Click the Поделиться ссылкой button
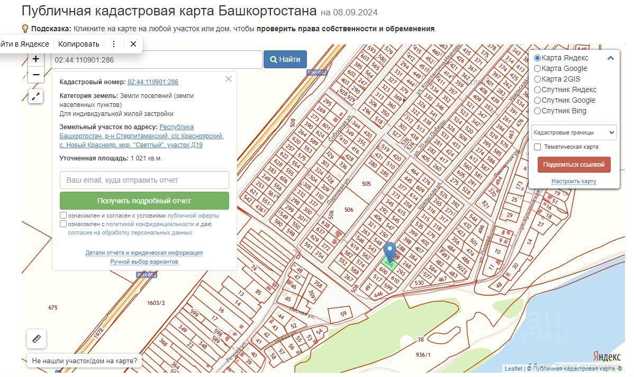 [574, 165]
